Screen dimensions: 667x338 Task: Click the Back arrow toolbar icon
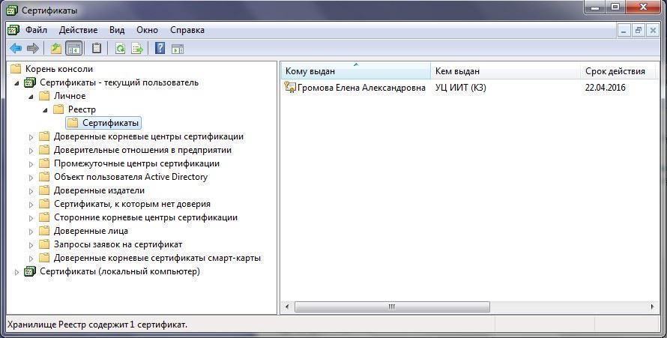(15, 49)
